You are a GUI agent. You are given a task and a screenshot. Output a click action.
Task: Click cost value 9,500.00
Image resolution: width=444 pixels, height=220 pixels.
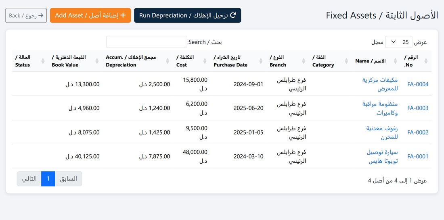197,128
